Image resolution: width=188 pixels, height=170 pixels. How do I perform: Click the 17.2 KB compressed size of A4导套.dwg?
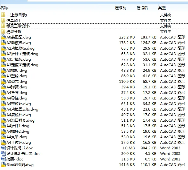pos(150,93)
